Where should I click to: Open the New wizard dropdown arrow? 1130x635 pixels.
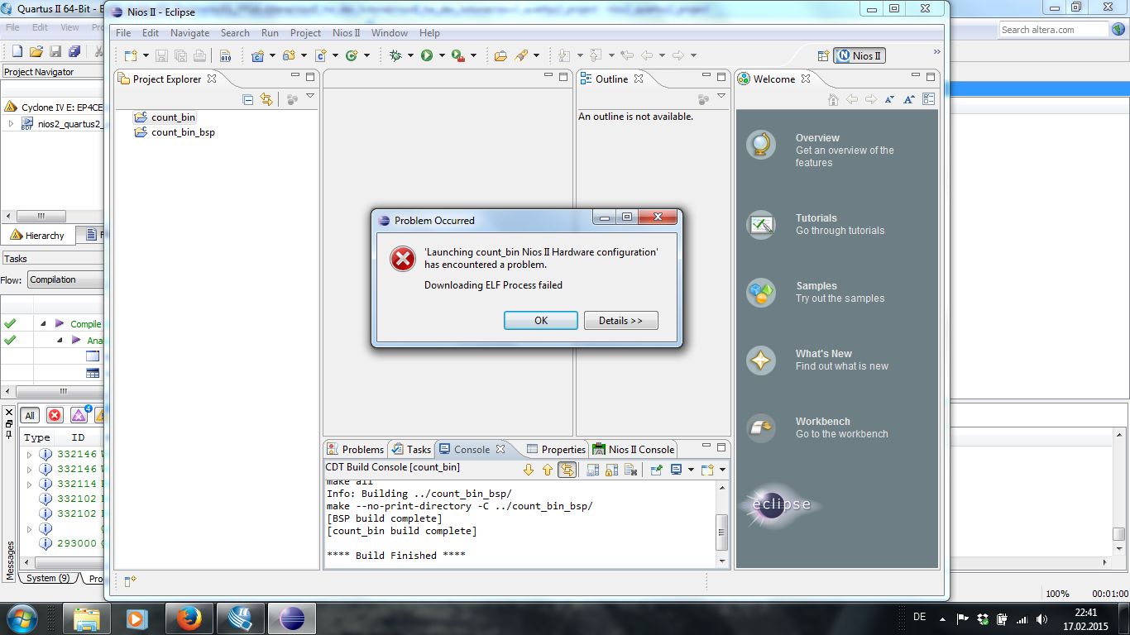[146, 56]
